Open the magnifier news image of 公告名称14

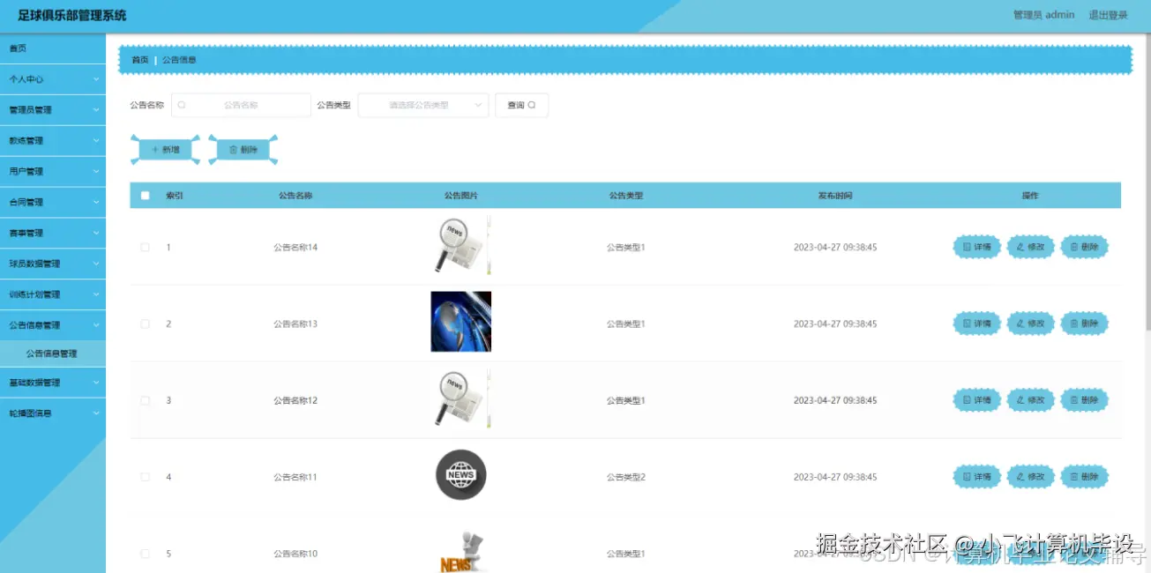click(x=460, y=246)
